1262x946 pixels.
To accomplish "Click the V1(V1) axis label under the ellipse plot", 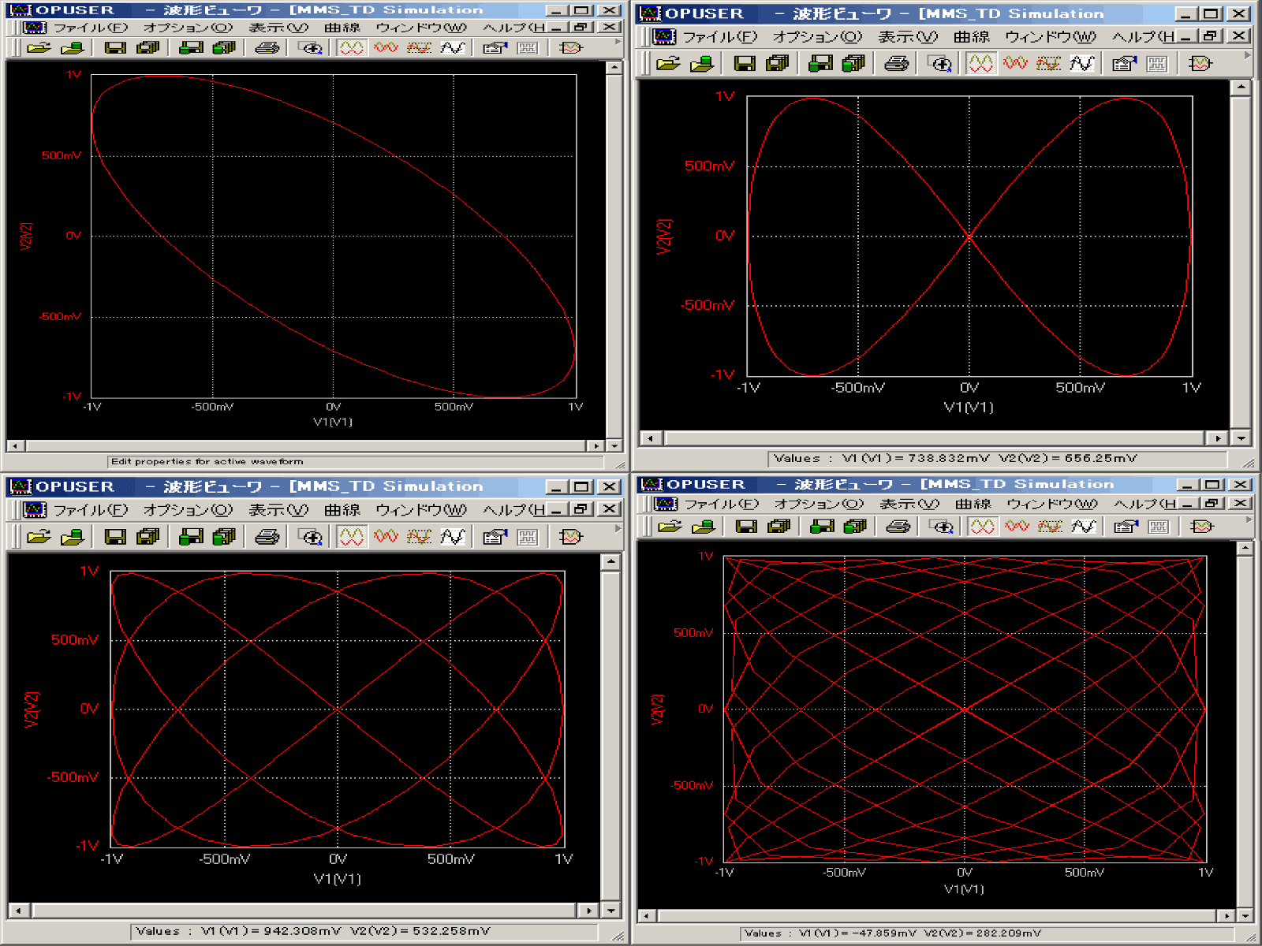I will [333, 422].
